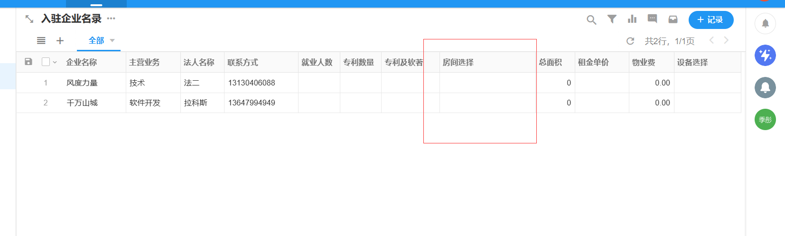Add a new view with plus icon
Viewport: 785px width, 236px height.
click(60, 41)
